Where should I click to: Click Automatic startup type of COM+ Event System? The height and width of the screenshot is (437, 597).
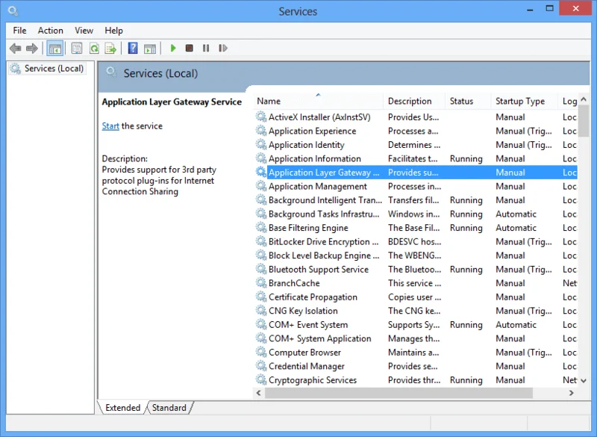[x=516, y=325]
